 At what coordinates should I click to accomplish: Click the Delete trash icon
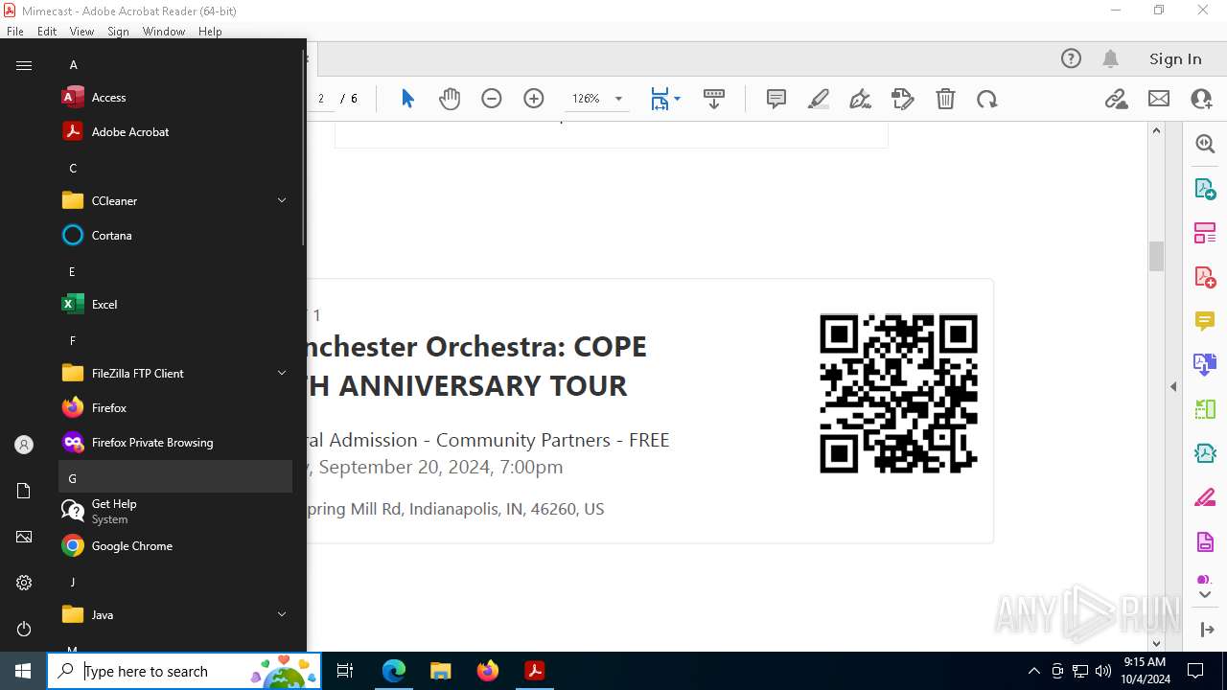tap(945, 99)
